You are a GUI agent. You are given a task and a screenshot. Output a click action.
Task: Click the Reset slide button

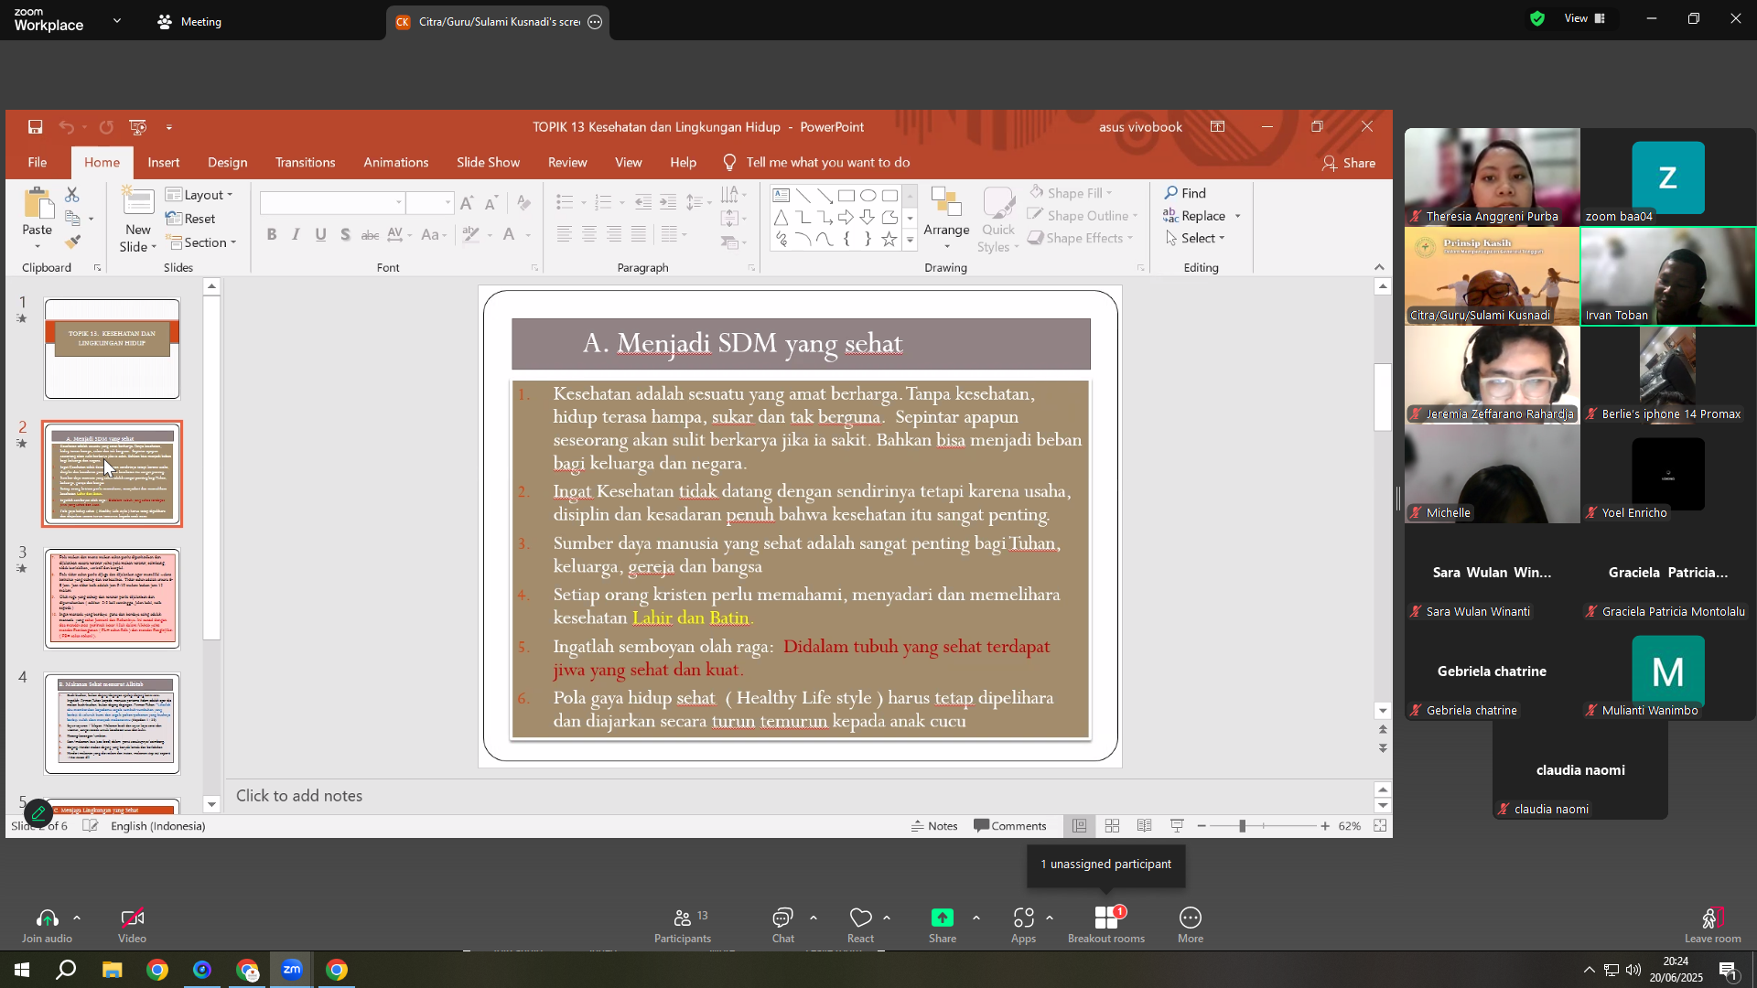[191, 219]
